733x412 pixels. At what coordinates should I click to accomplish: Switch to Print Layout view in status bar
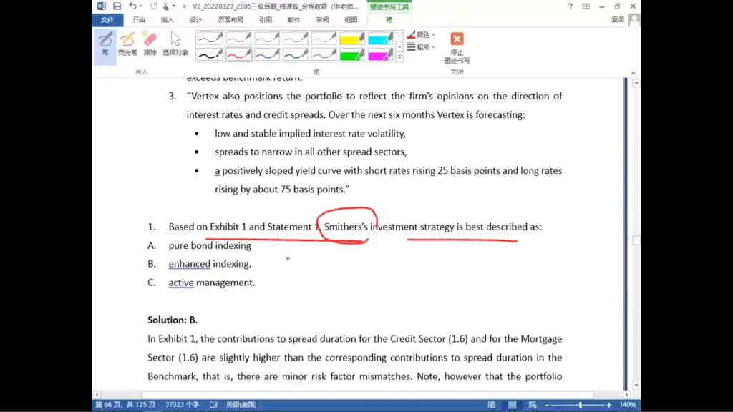(513, 405)
